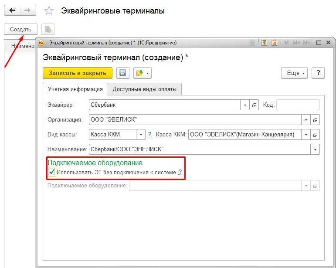Open the calendar icon in the title bar
Viewport: 336px width, 268px height.
pos(274,43)
